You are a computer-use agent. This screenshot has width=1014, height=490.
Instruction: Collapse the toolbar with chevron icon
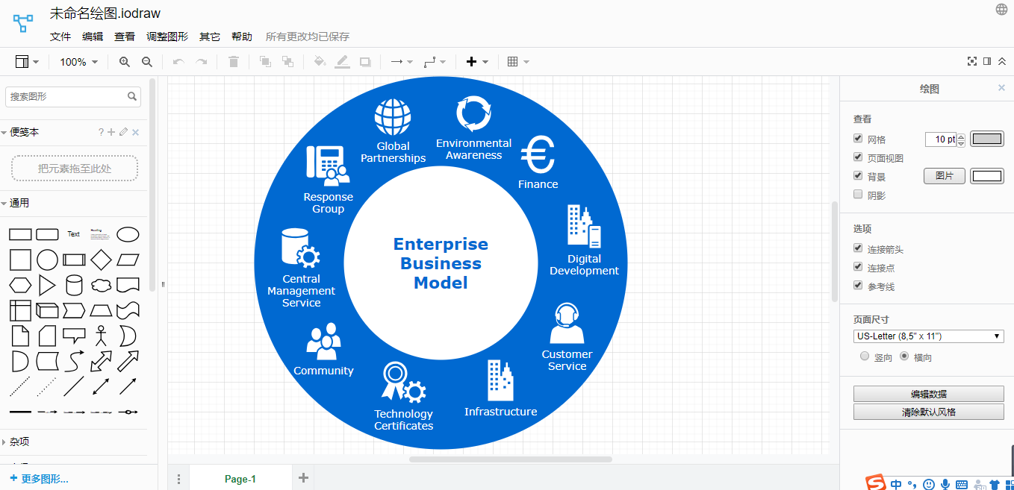pos(1002,61)
